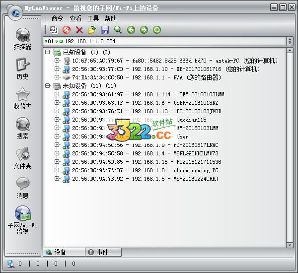298x273 pixels.
Task: Click the green back arrow toolbar icon
Action: coord(131,30)
